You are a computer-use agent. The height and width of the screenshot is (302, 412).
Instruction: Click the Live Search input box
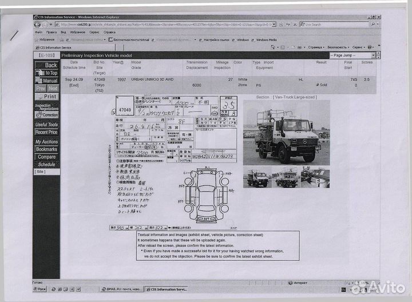tap(335, 25)
